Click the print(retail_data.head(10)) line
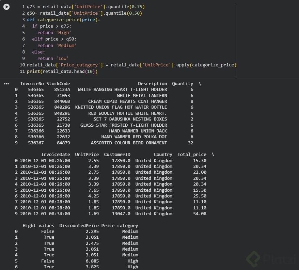The height and width of the screenshot is (270, 299). (x=62, y=72)
